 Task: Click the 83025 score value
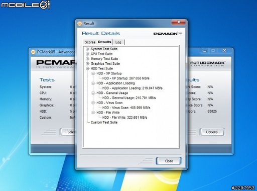click(212, 112)
